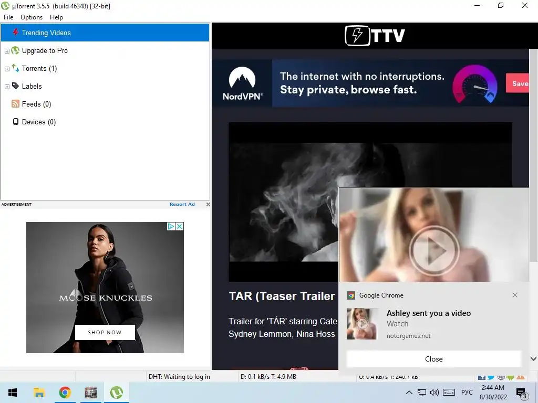This screenshot has height=403, width=538.
Task: Expand the Upgrade to Pro node
Action: click(7, 51)
